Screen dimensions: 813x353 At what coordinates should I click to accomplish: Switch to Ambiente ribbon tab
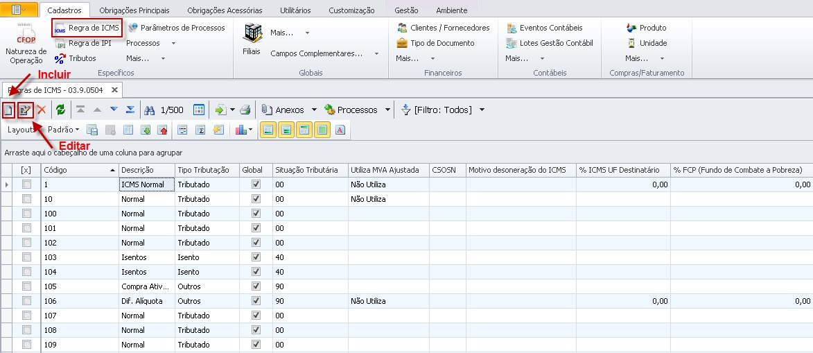452,10
